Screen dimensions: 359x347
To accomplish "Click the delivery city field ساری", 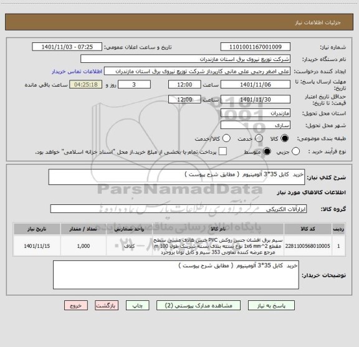I will [256, 125].
